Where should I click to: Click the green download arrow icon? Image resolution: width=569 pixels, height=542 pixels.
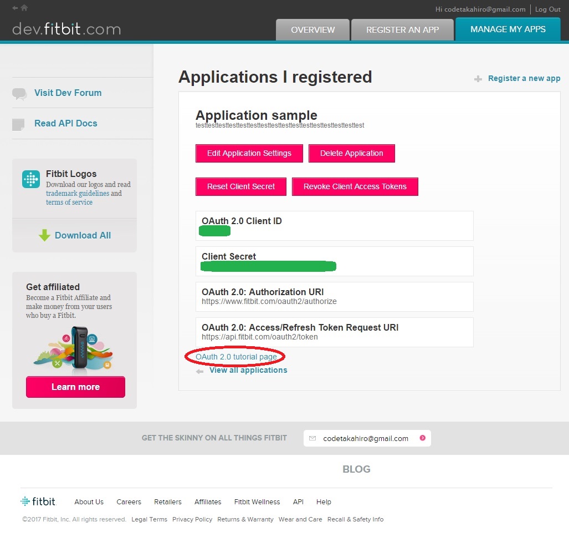click(x=44, y=235)
